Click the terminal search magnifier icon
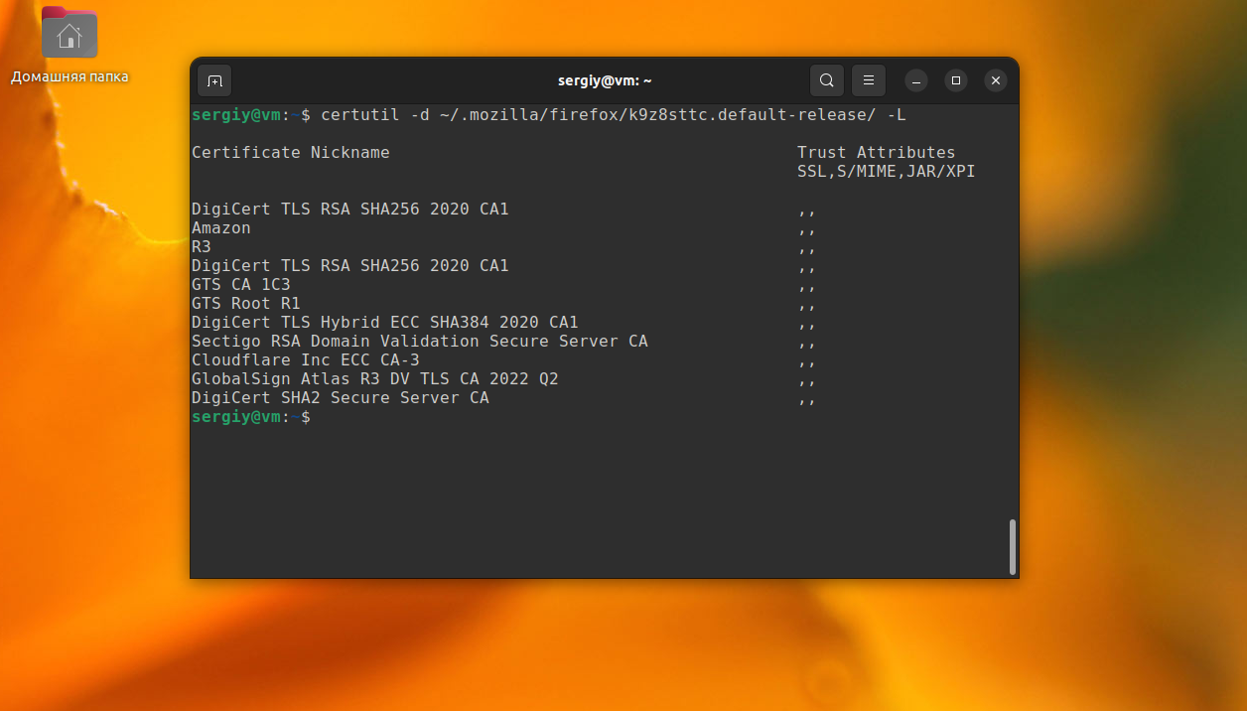Image resolution: width=1247 pixels, height=711 pixels. (826, 80)
